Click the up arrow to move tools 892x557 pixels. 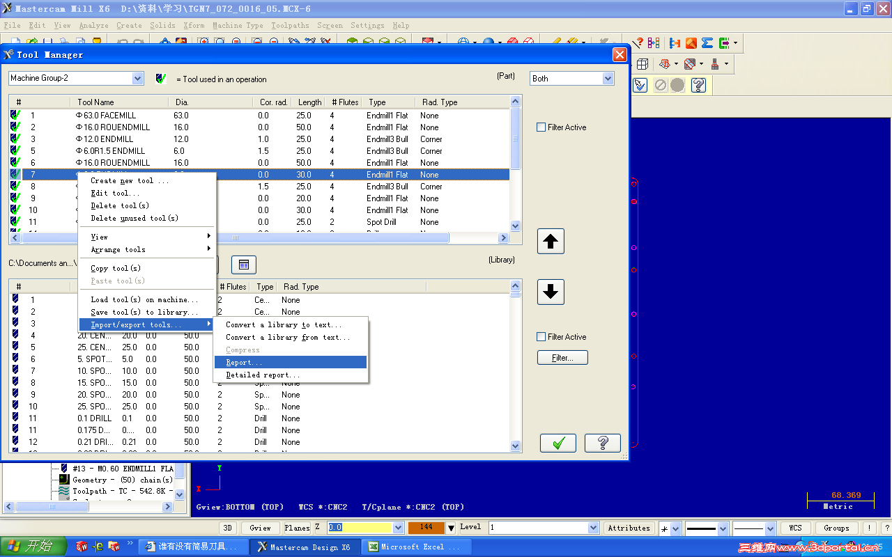pyautogui.click(x=550, y=242)
